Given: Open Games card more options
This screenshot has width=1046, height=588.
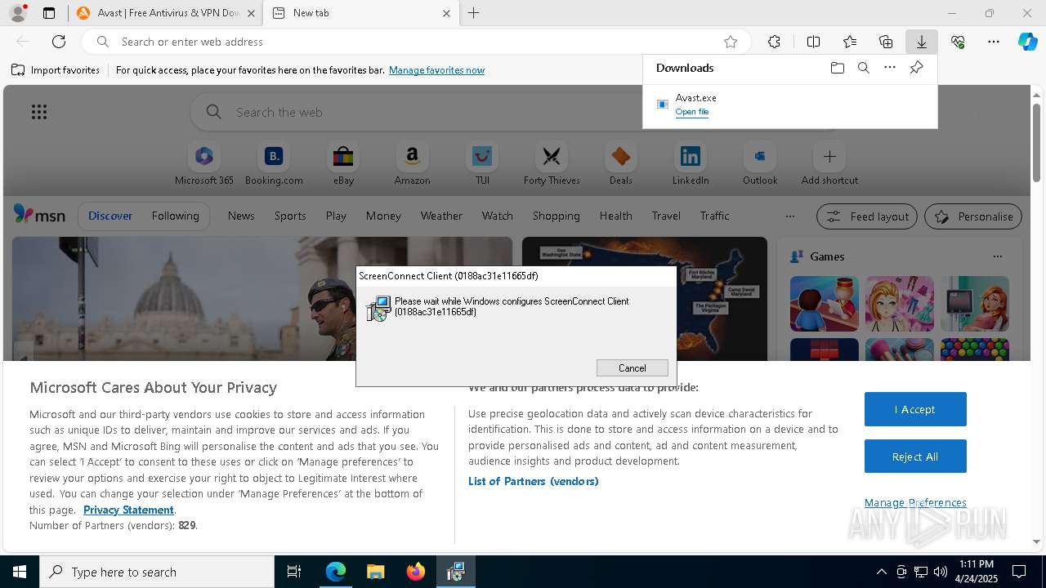Looking at the screenshot, I should click(x=997, y=256).
